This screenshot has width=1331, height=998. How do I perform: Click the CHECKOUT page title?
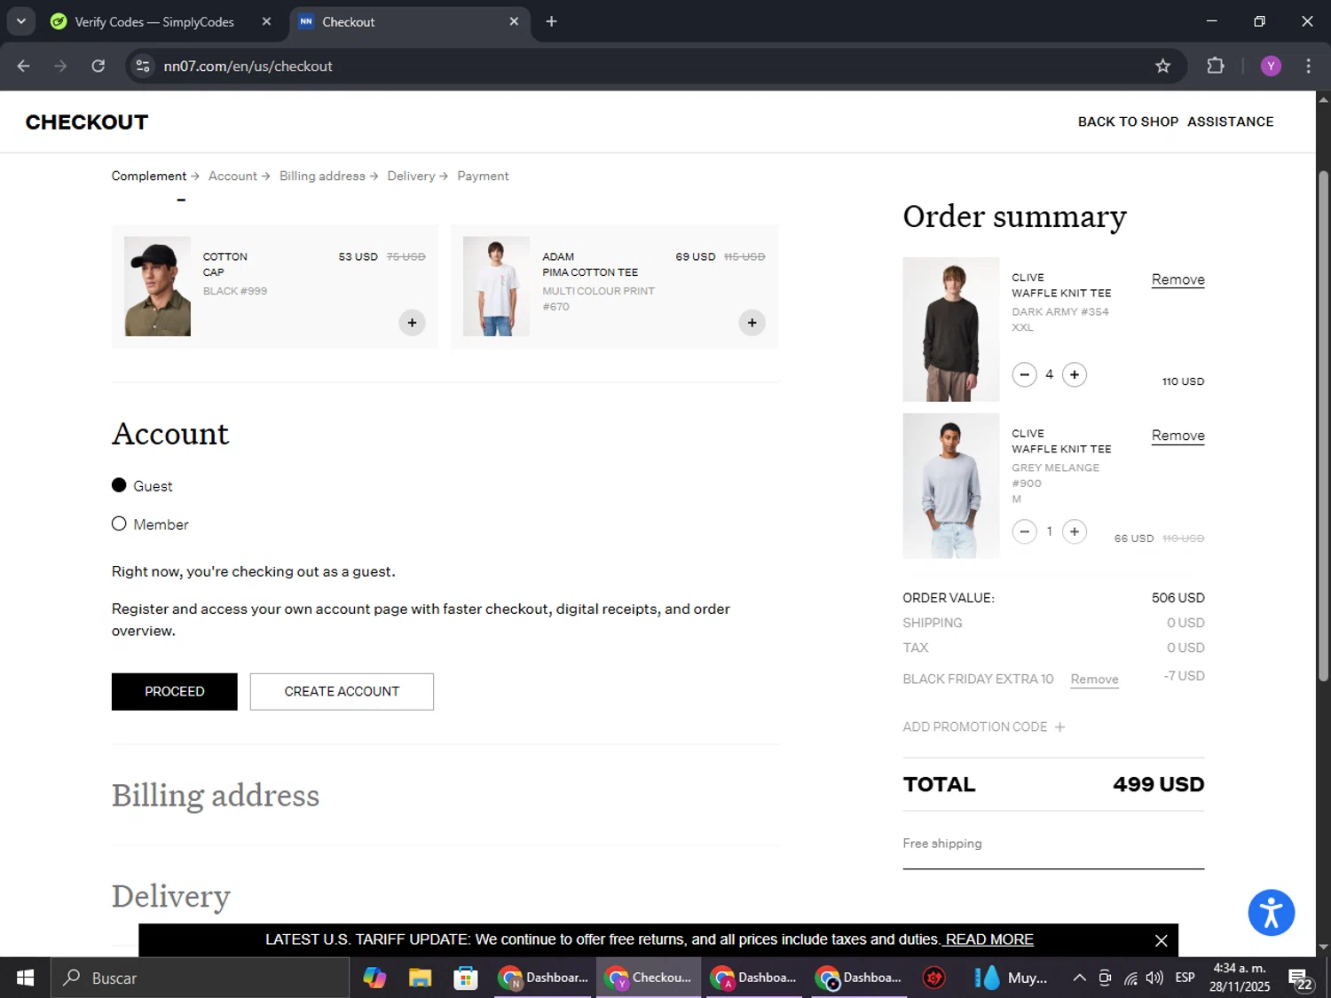click(x=87, y=122)
